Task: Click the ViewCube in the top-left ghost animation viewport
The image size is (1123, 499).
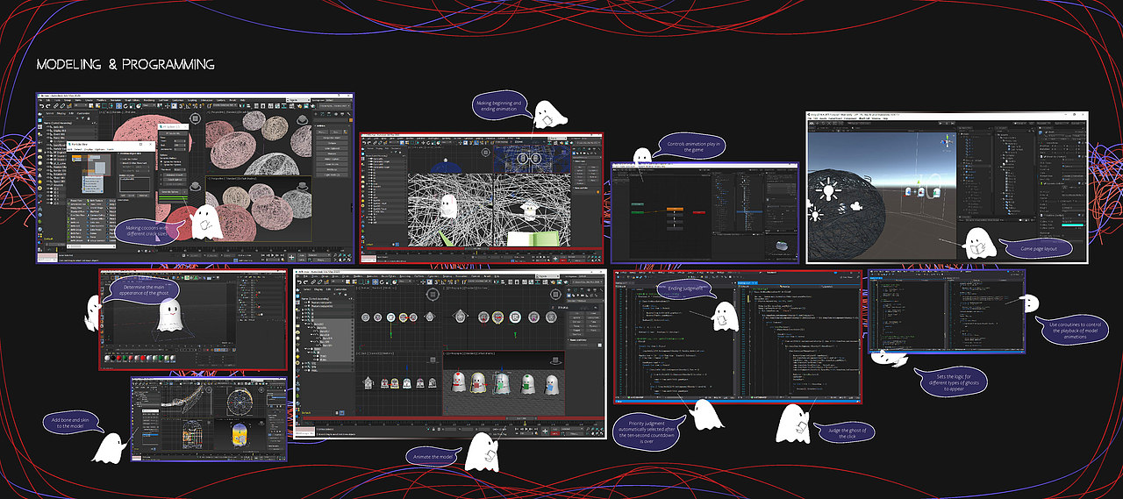Action: click(x=433, y=295)
